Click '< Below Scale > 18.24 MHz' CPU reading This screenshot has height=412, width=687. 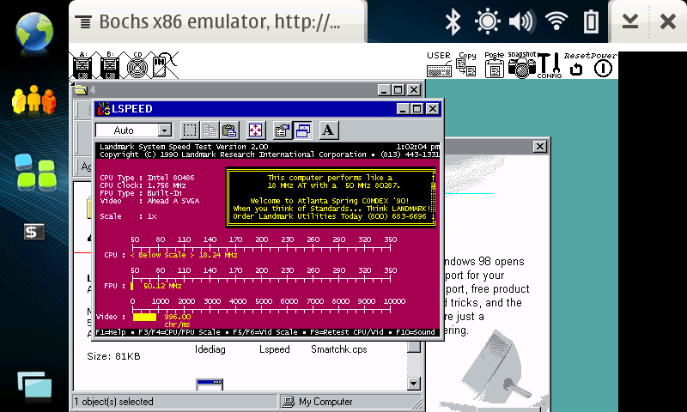(x=184, y=255)
